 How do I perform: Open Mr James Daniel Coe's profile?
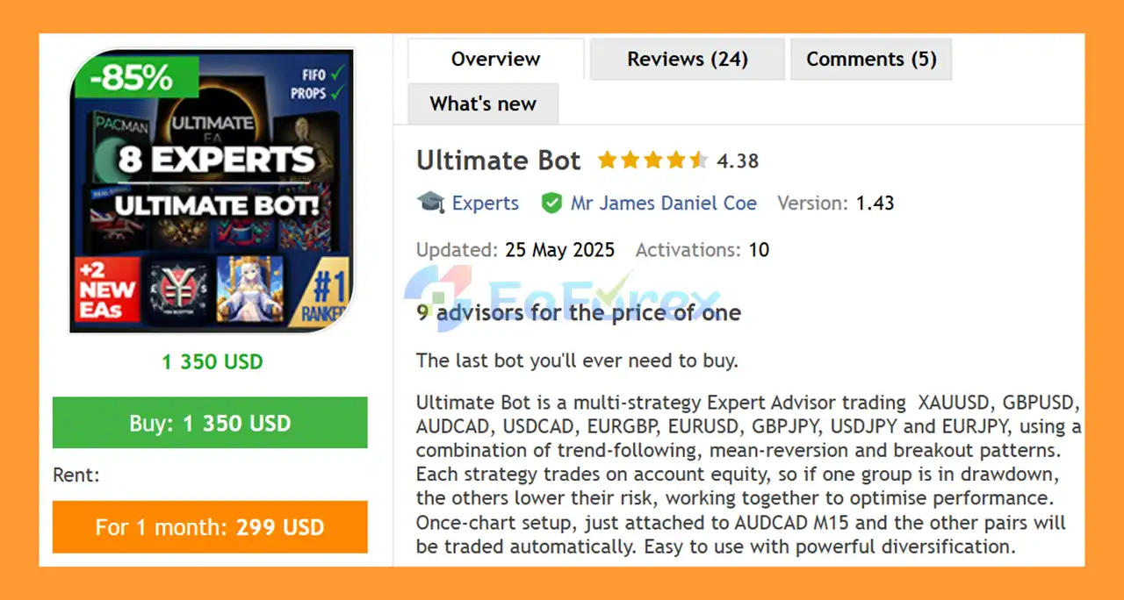coord(664,204)
